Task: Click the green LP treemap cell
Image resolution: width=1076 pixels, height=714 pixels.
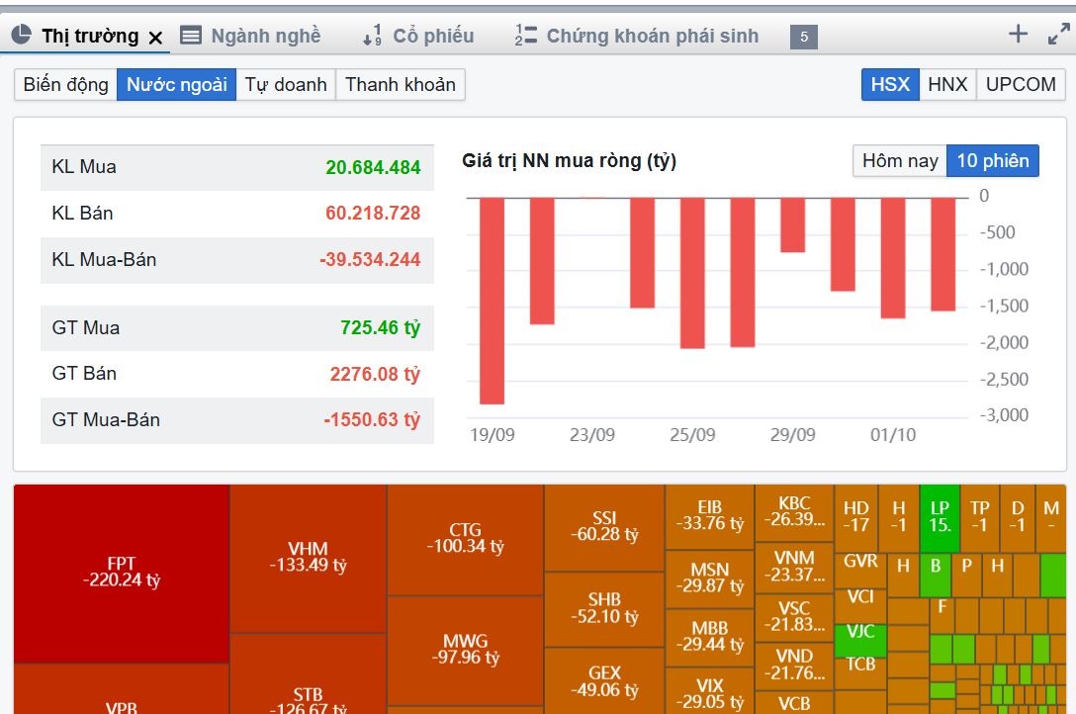Action: tap(940, 515)
